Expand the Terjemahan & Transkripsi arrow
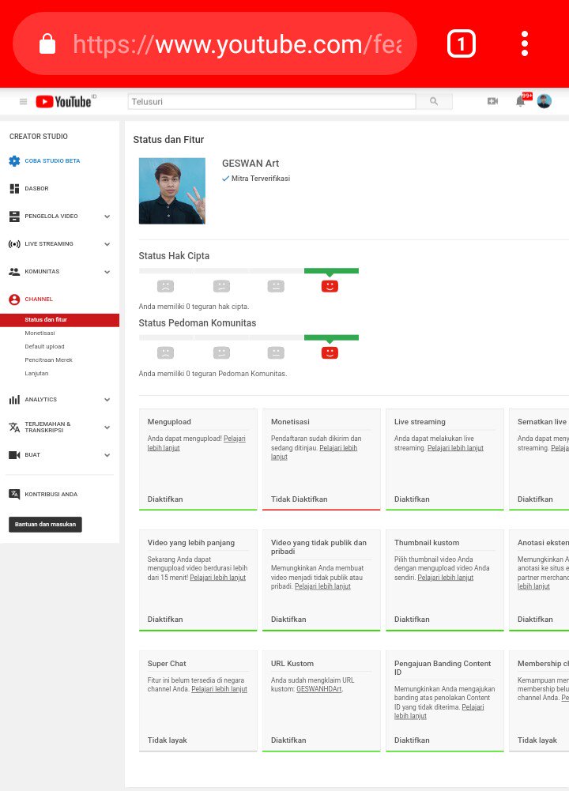 (x=107, y=428)
